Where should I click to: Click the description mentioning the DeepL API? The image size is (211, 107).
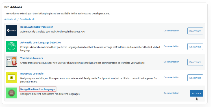[53, 32]
